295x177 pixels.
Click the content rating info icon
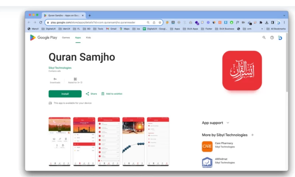[x=81, y=82]
